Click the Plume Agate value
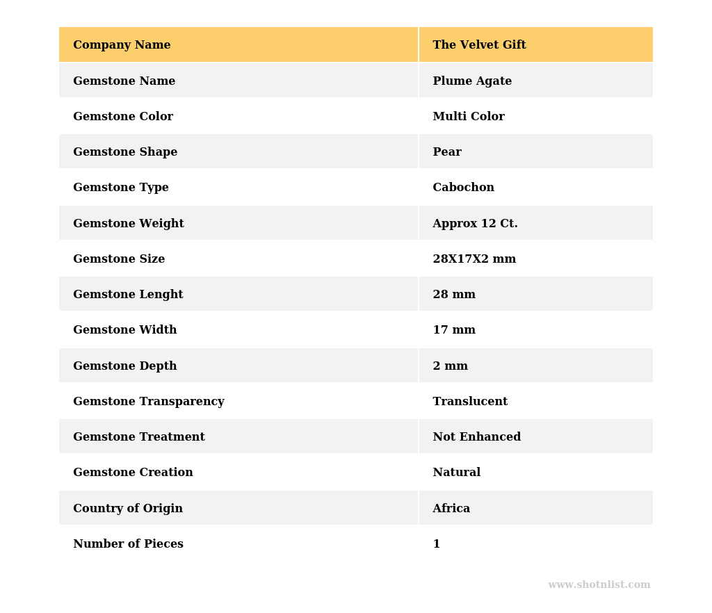This screenshot has height=613, width=712. click(472, 81)
